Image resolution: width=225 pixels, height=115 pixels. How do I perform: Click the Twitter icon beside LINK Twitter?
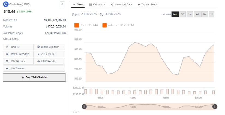click(x=7, y=69)
